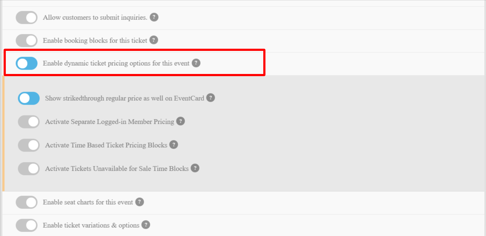The image size is (486, 236).
Task: Click question mark next to dynamic ticket pricing
Action: click(x=196, y=63)
